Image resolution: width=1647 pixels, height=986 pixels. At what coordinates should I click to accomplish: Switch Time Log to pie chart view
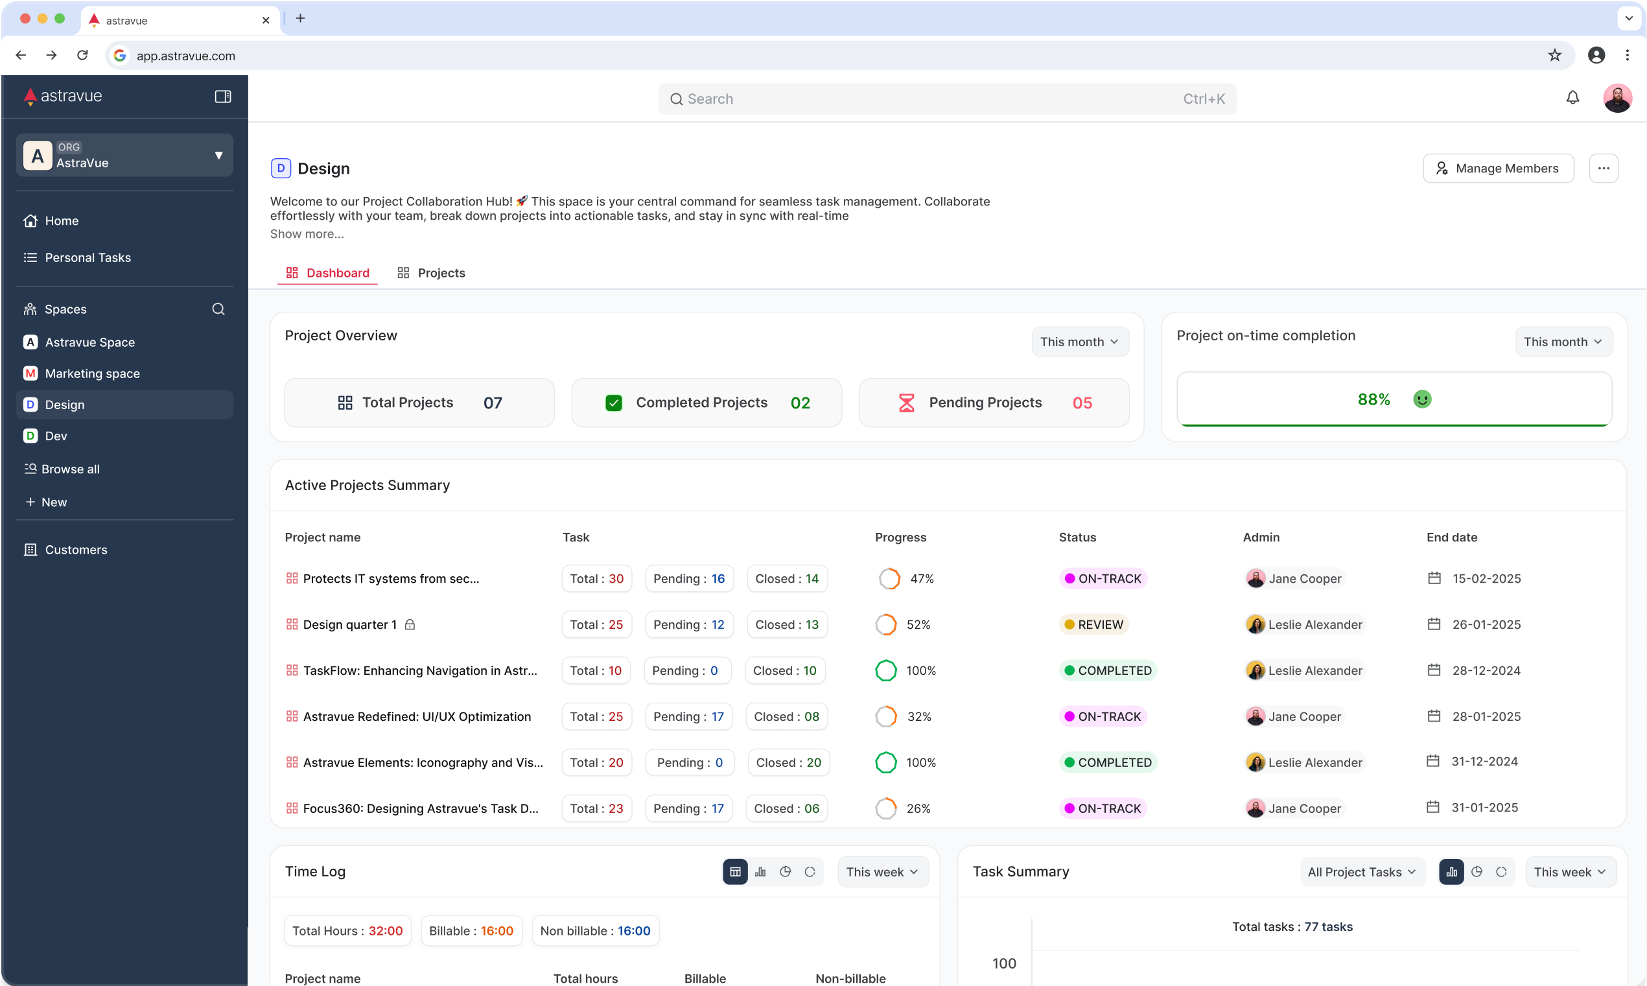point(785,872)
